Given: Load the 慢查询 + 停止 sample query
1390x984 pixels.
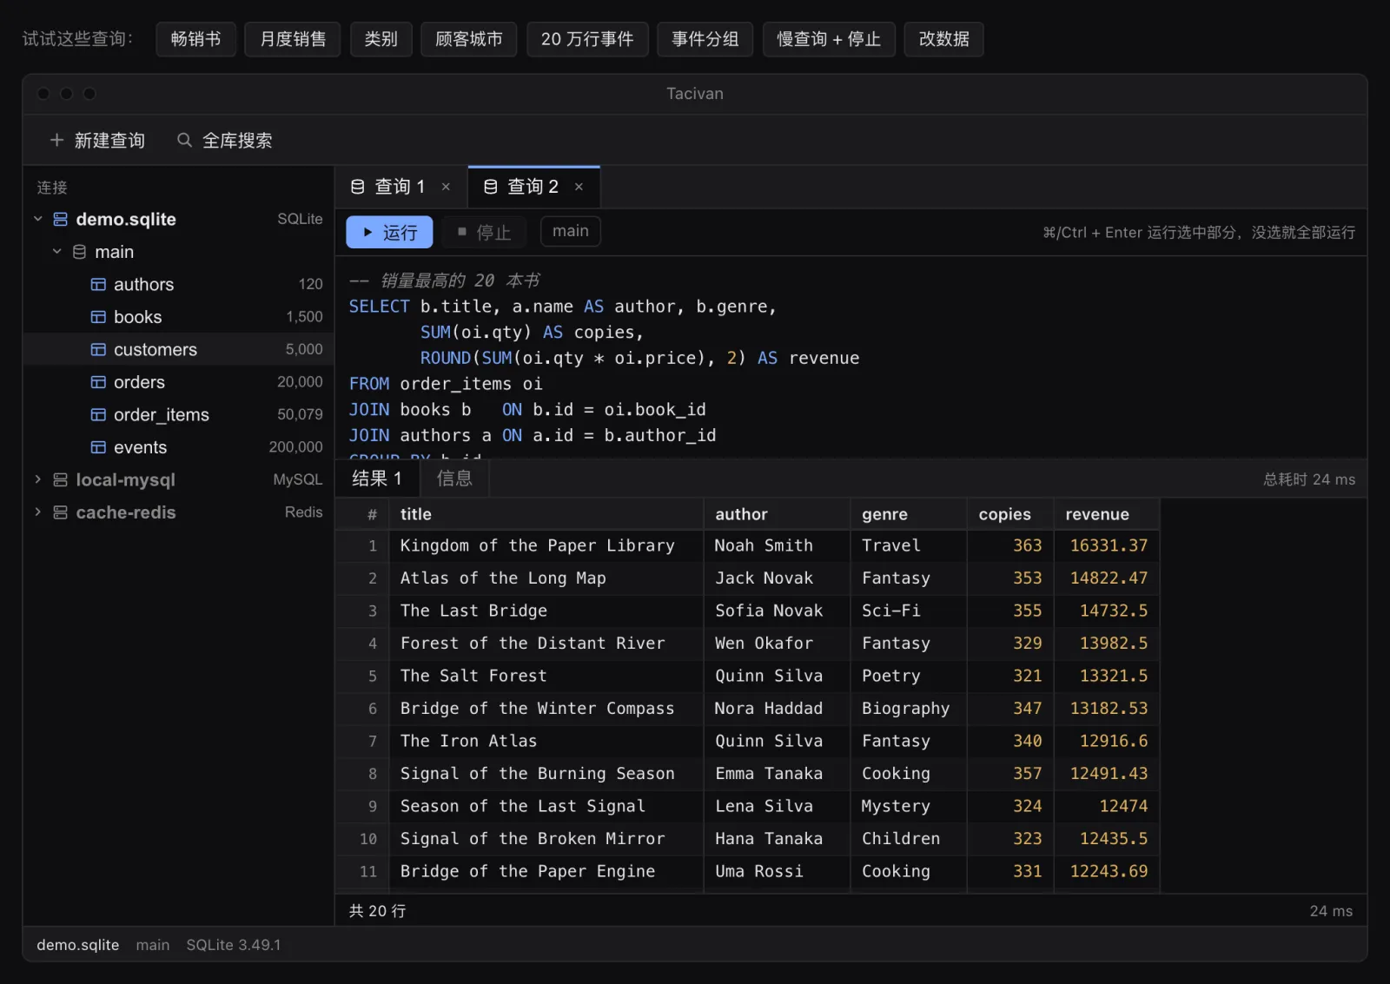Looking at the screenshot, I should click(x=829, y=39).
